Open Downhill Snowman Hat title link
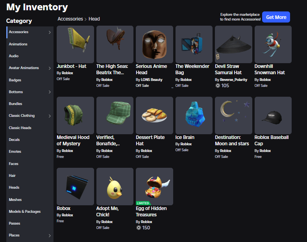Image resolution: width=307 pixels, height=242 pixels. tap(270, 69)
